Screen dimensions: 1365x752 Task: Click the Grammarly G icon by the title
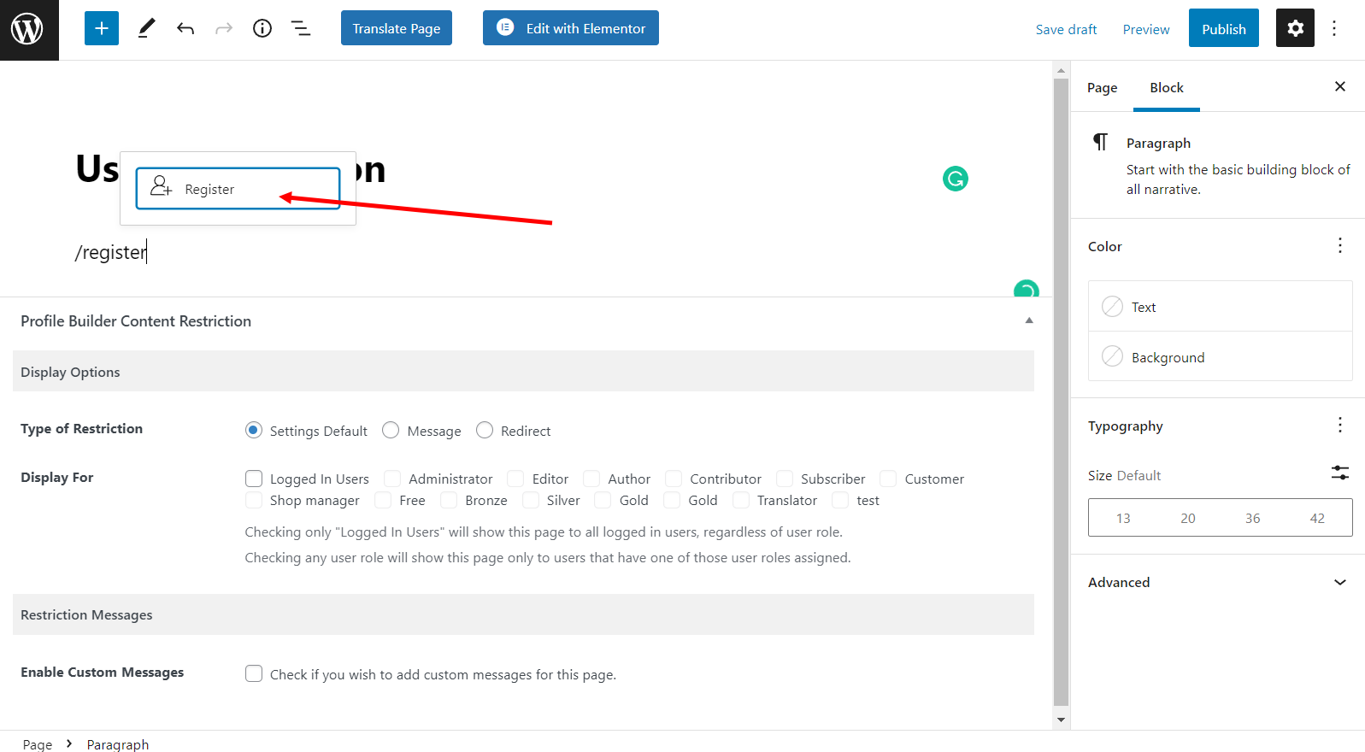pyautogui.click(x=956, y=179)
